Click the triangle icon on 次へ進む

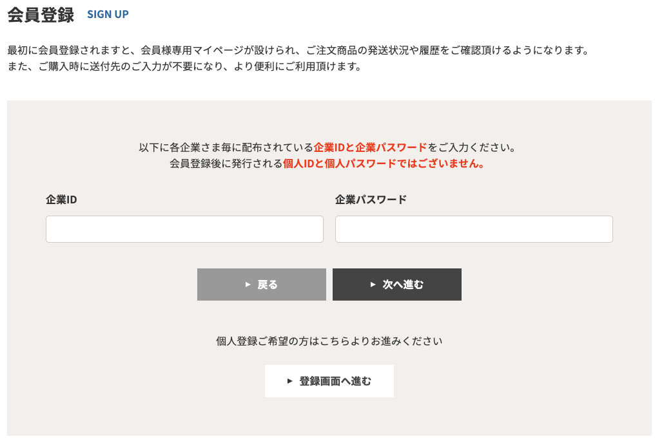tap(373, 285)
